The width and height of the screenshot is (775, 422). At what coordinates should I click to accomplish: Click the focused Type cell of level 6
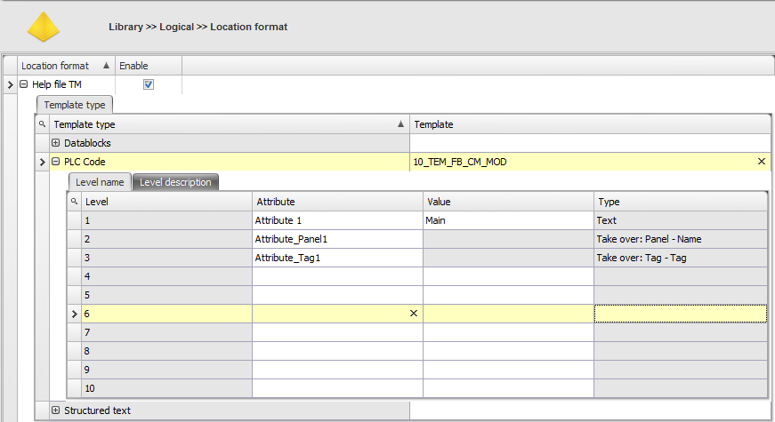[x=681, y=314]
